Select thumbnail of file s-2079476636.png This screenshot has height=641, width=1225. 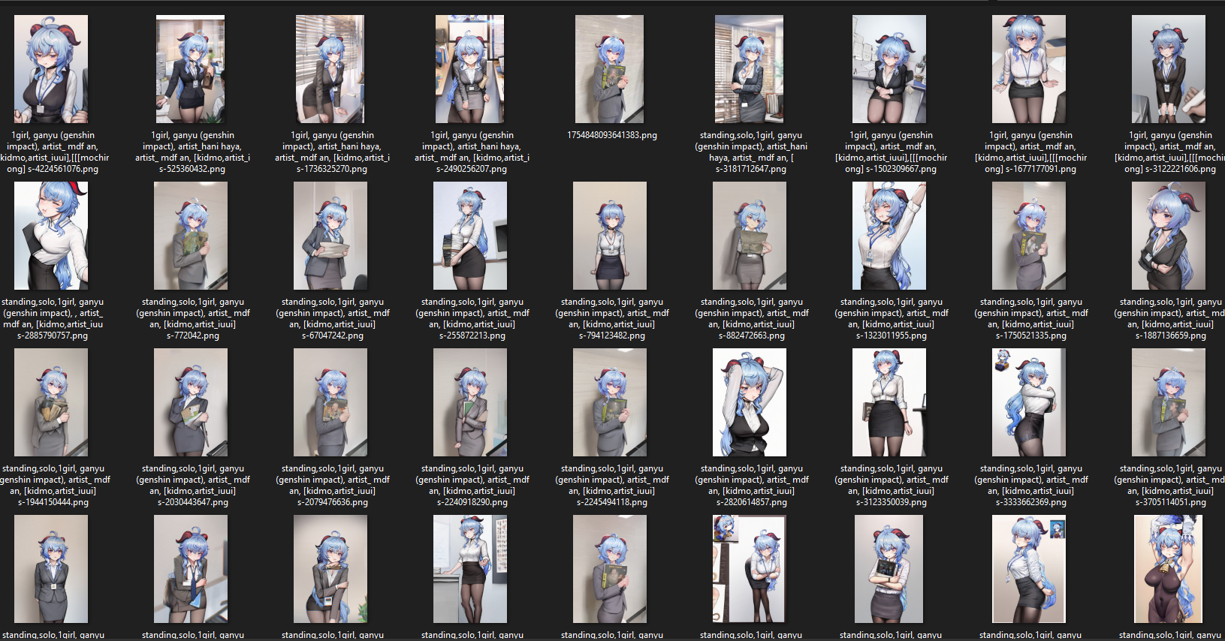tap(330, 402)
